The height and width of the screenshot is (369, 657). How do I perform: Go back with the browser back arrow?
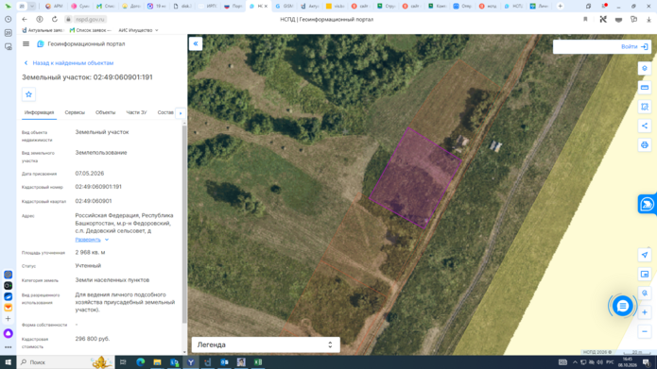coord(25,19)
